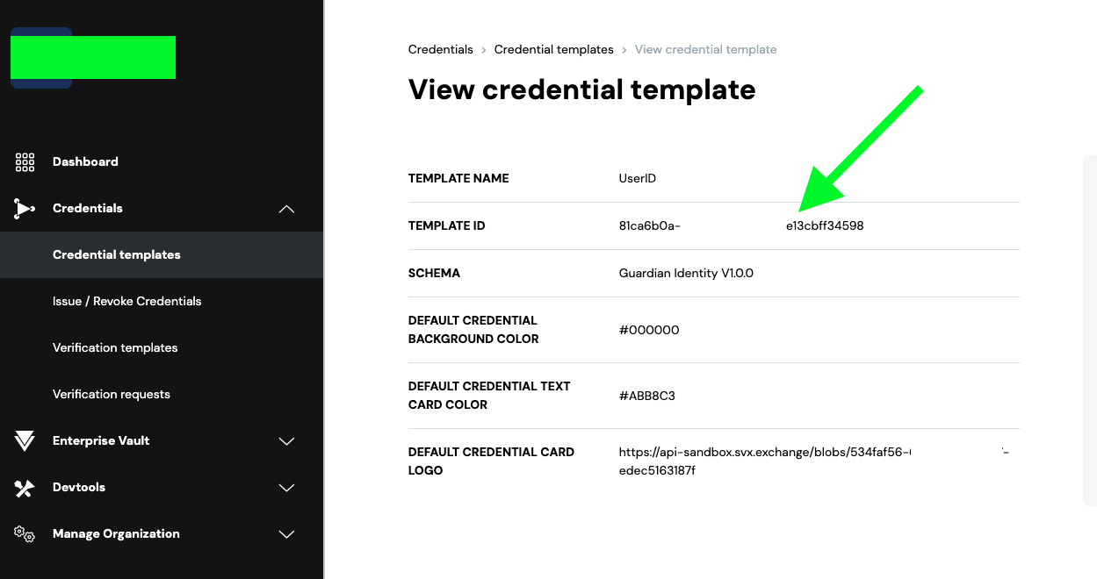The height and width of the screenshot is (579, 1097).
Task: Click Credentials breadcrumb link
Action: [x=440, y=50]
